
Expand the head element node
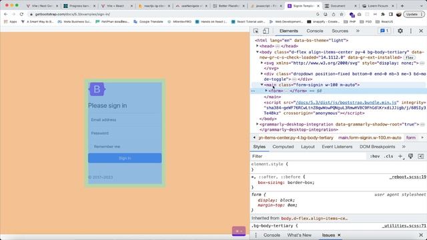[x=258, y=46]
